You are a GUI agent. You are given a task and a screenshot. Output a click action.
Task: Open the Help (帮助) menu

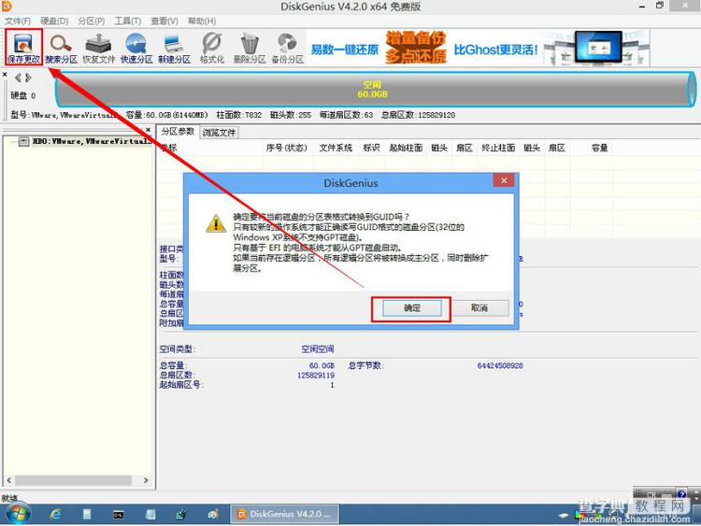(x=202, y=21)
